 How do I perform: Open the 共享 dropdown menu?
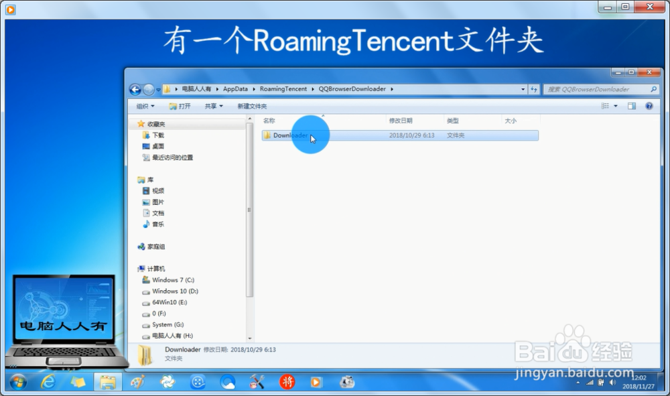click(214, 106)
